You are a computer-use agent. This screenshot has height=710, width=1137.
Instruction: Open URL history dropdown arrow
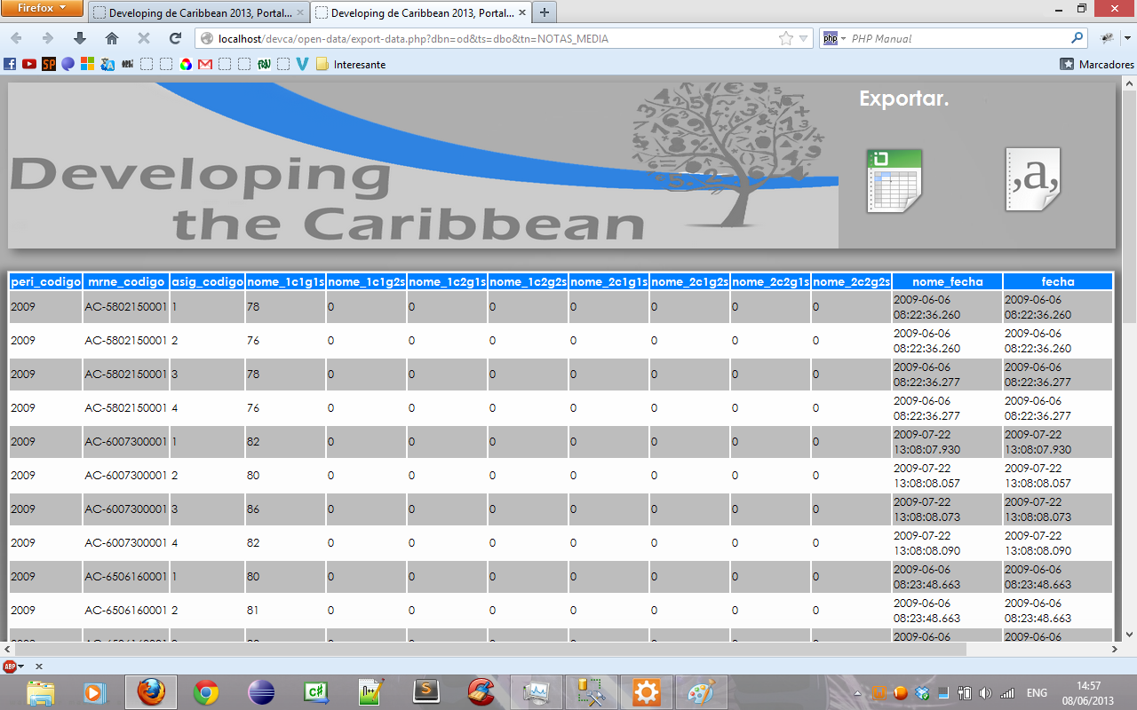tap(804, 38)
